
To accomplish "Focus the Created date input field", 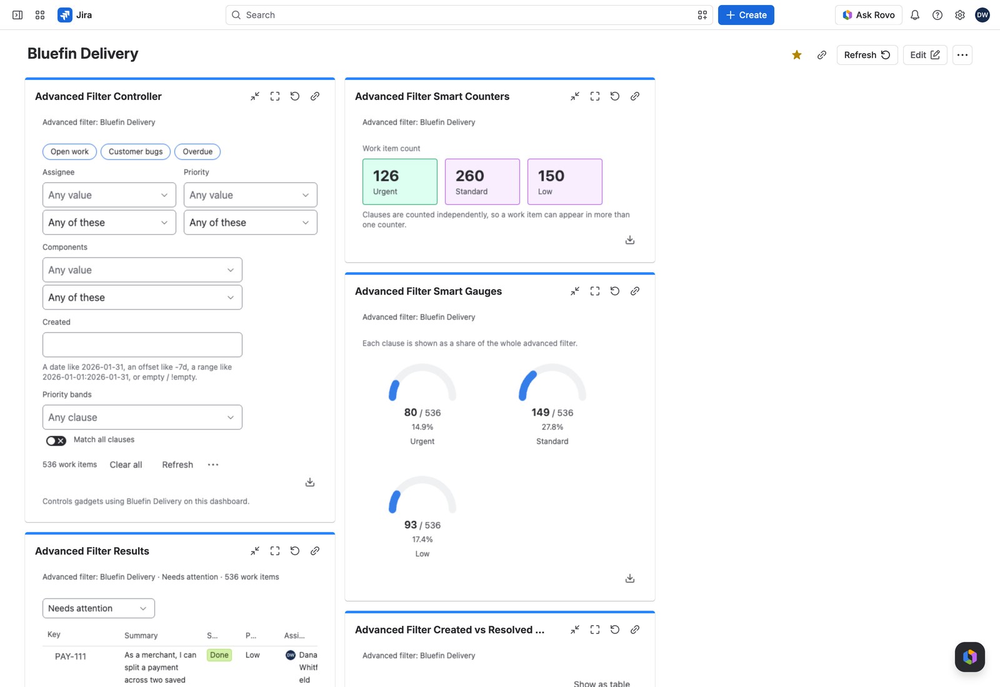I will (142, 345).
